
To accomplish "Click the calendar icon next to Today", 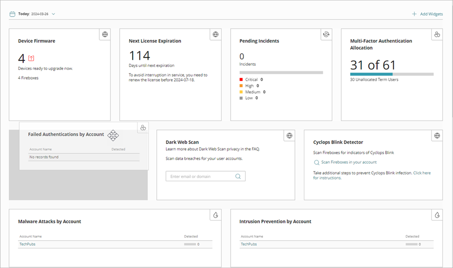I will click(x=12, y=14).
